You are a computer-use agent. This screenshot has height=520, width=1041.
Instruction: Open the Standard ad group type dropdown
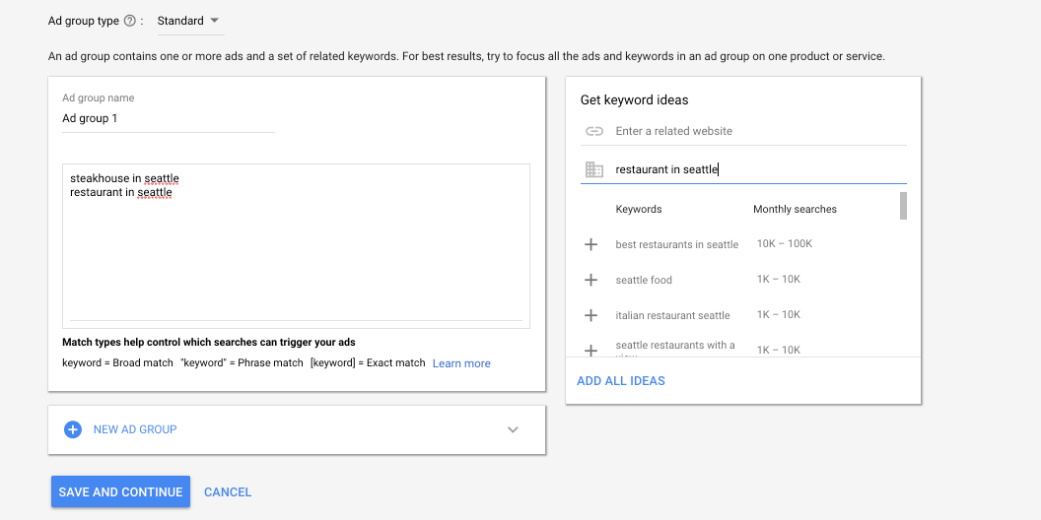click(x=188, y=21)
